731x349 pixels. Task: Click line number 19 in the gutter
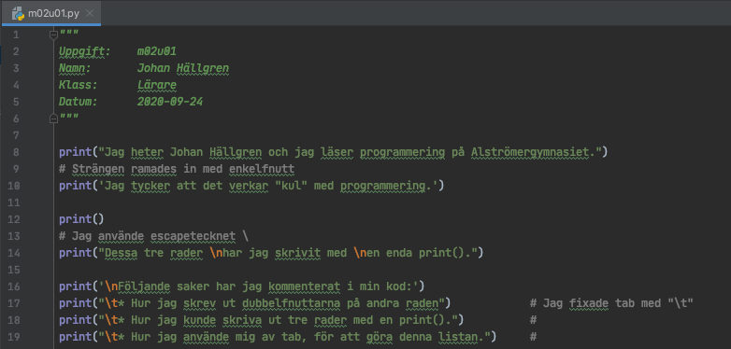tap(13, 337)
